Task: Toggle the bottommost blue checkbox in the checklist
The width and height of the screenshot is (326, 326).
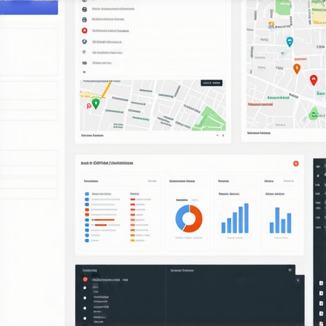Action: click(87, 241)
